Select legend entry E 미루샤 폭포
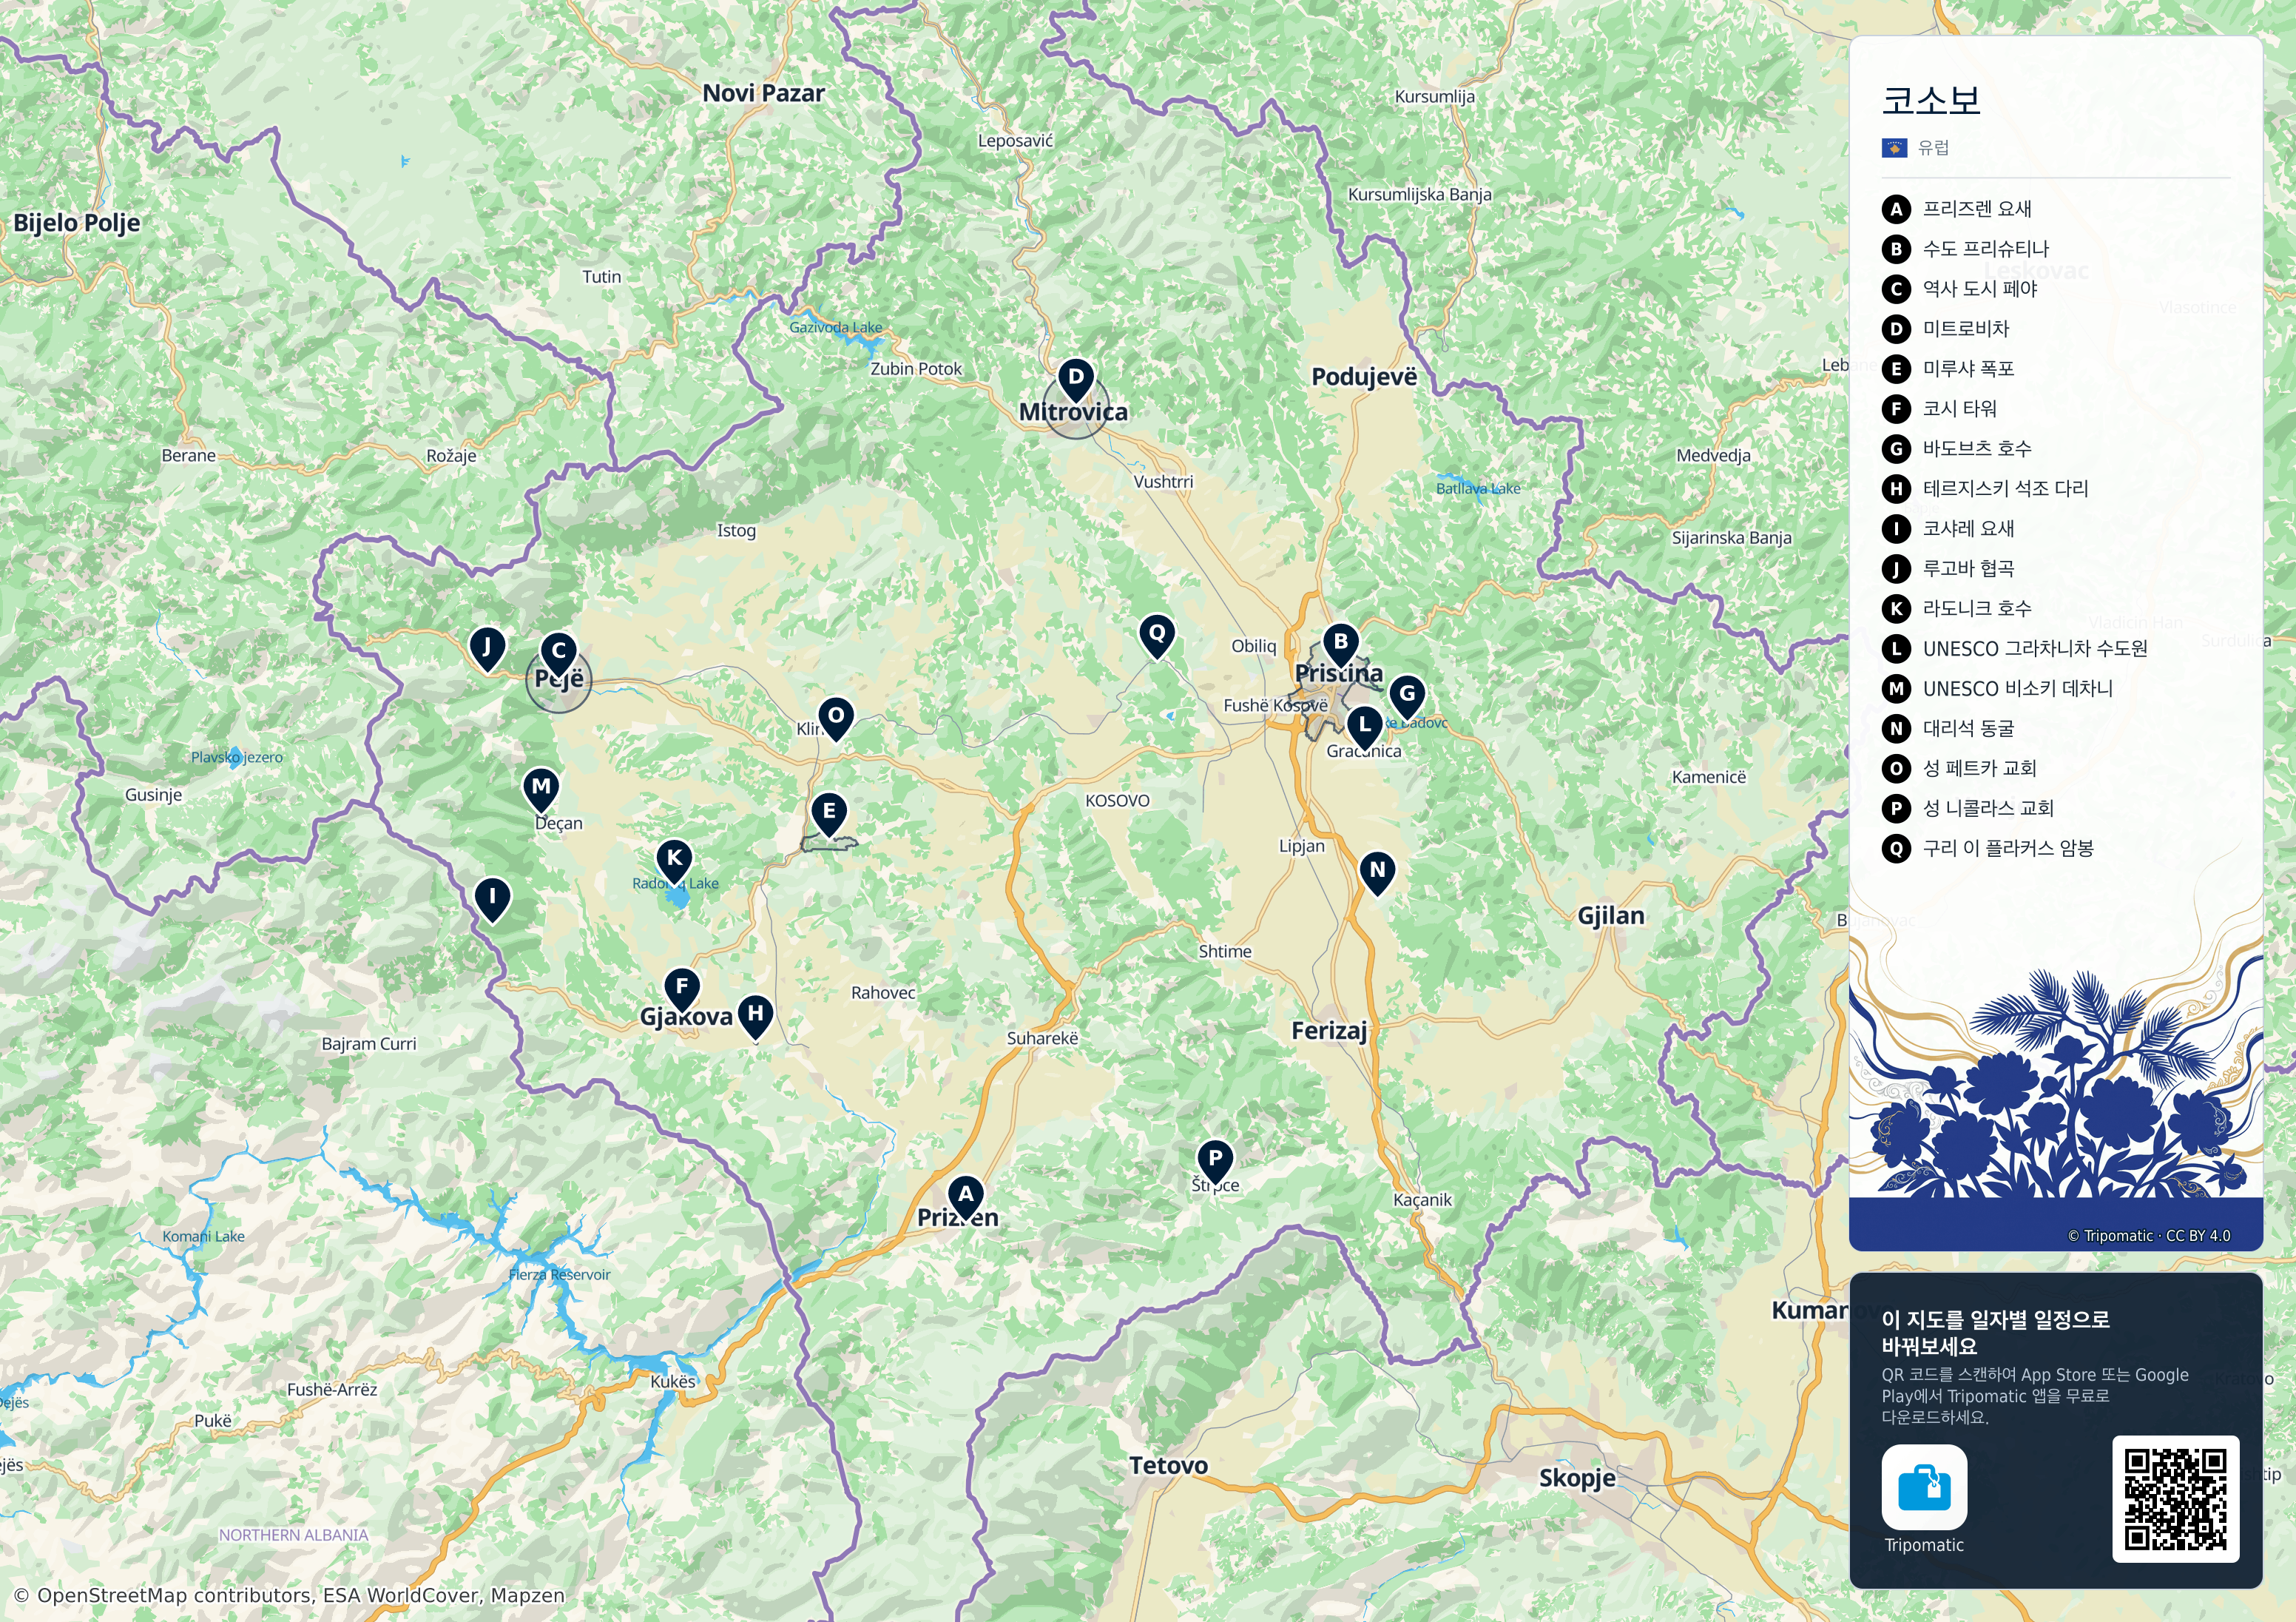The width and height of the screenshot is (2296, 1622). [x=1949, y=369]
